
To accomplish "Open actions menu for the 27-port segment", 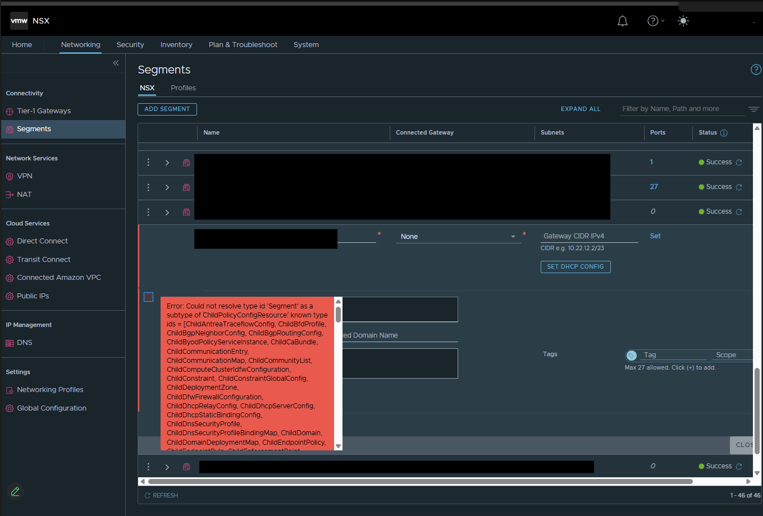I will pyautogui.click(x=148, y=187).
